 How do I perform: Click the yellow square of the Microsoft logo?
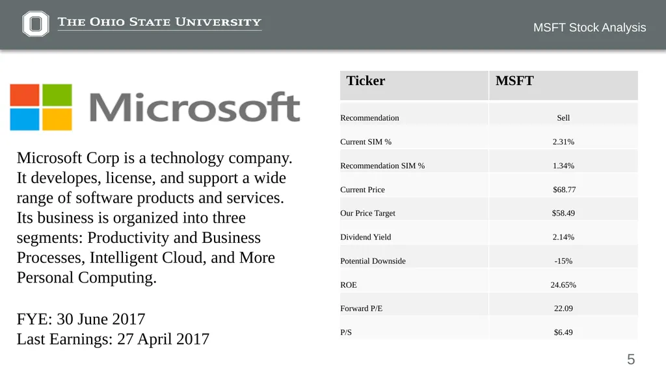pos(57,119)
